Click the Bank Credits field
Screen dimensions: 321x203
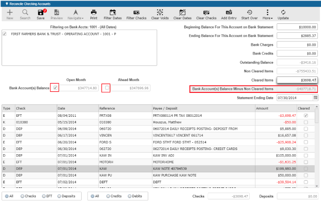297,53
